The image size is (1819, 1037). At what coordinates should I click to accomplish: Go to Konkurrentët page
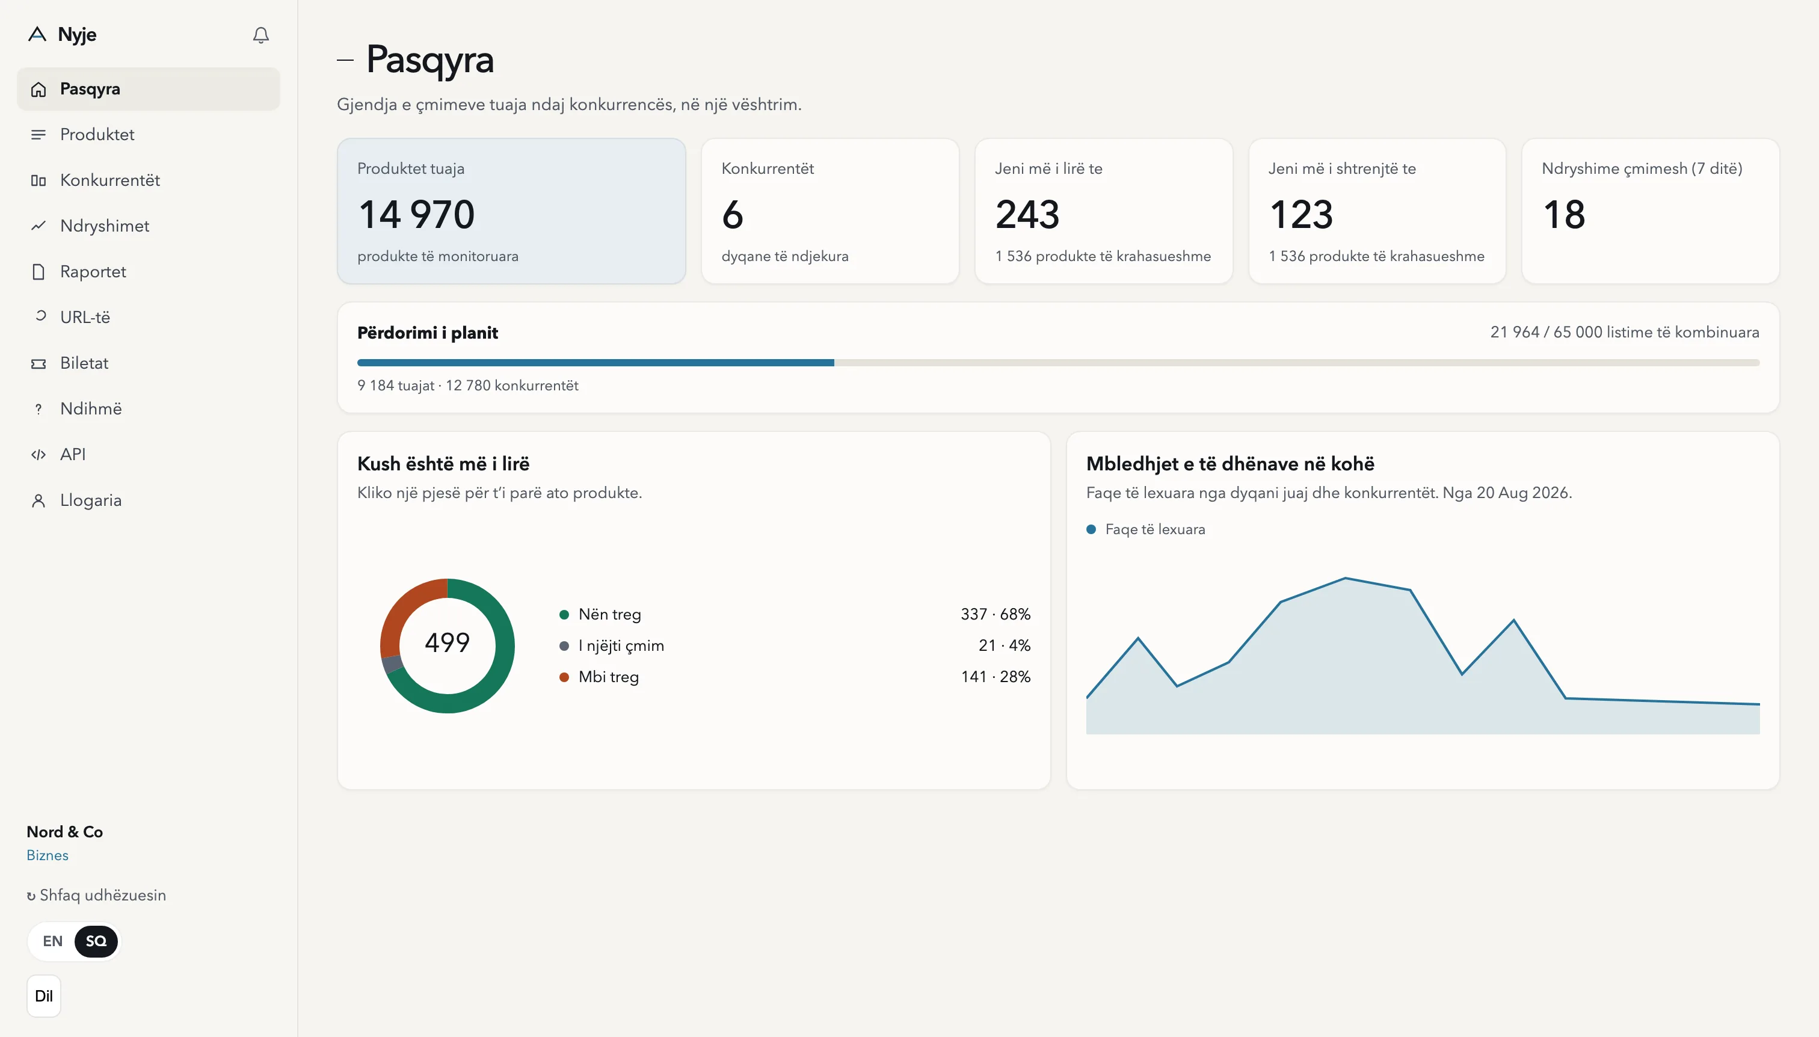148,180
